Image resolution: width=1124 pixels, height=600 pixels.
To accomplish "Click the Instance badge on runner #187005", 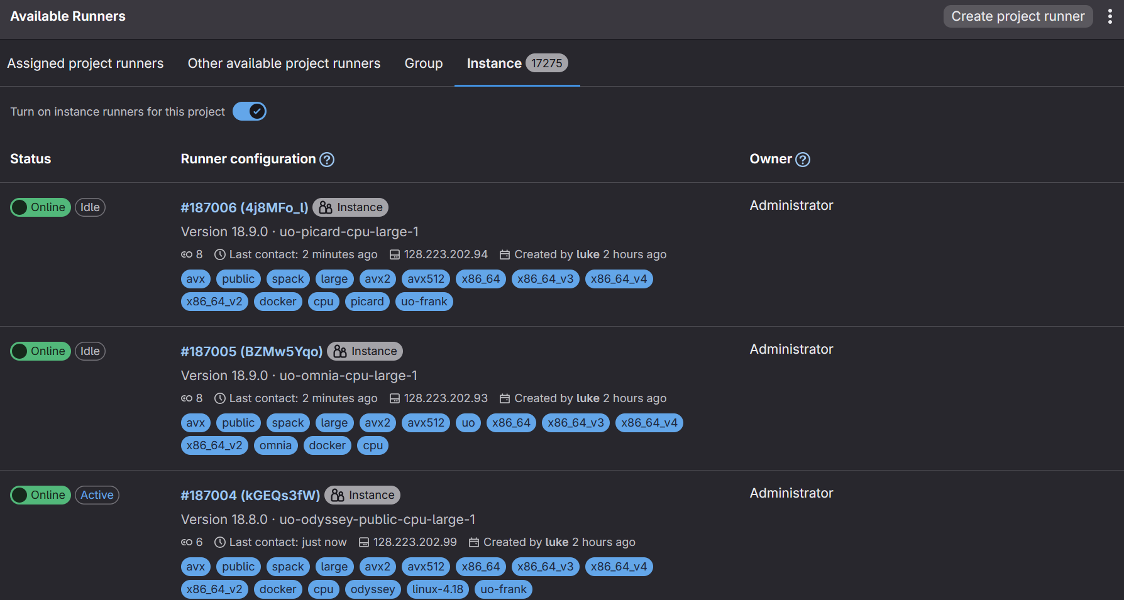I will pos(365,351).
